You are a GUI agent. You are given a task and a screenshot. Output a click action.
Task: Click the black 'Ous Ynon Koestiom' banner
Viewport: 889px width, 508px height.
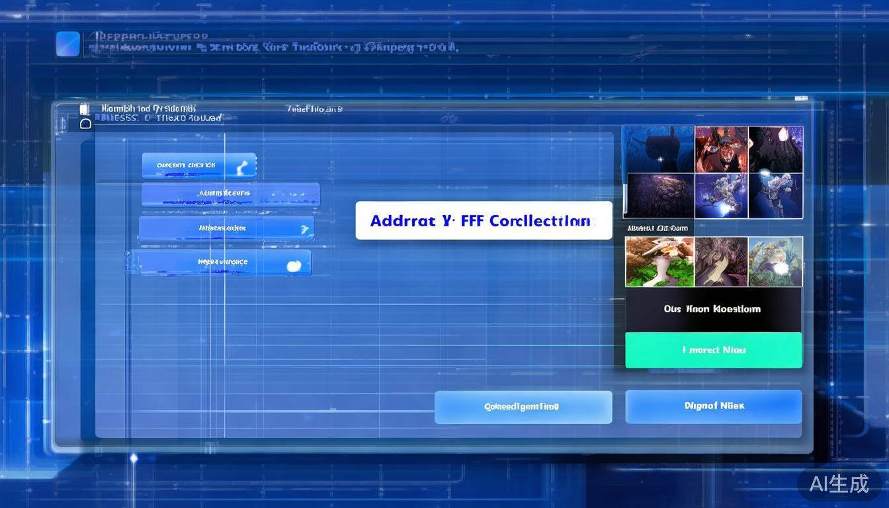(713, 309)
